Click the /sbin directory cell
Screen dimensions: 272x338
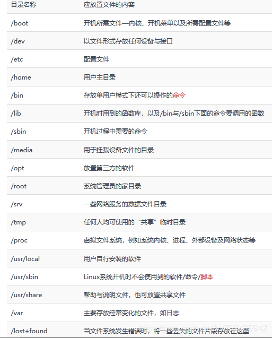tap(19, 131)
